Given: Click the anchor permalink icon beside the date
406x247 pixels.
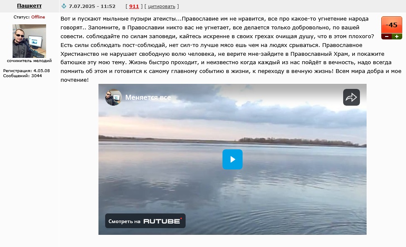Looking at the screenshot, I should pos(64,6).
